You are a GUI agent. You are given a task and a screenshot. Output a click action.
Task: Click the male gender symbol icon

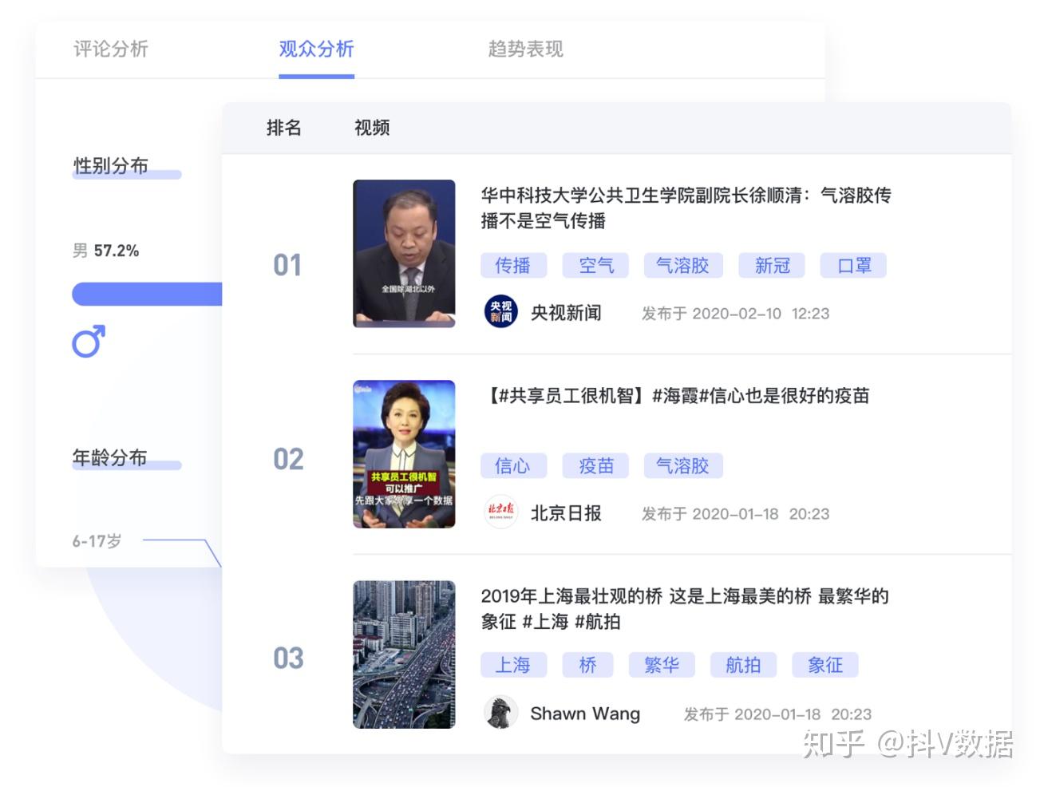point(89,341)
